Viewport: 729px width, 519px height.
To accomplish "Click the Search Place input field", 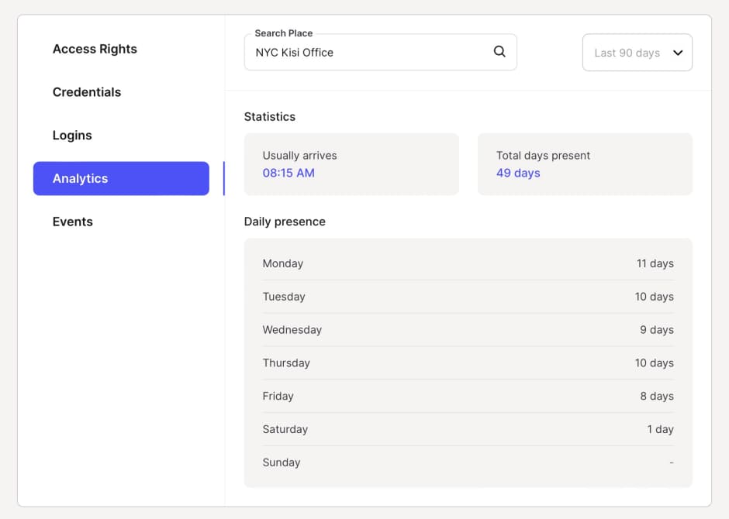I will [380, 52].
